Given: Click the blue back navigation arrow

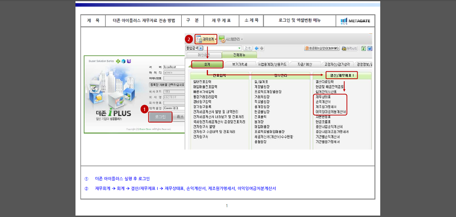Looking at the screenshot, I should click(x=256, y=48).
